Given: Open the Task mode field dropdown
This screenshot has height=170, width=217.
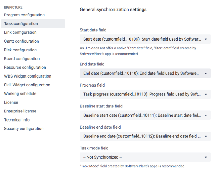Looking at the screenshot, I should click(x=145, y=157).
